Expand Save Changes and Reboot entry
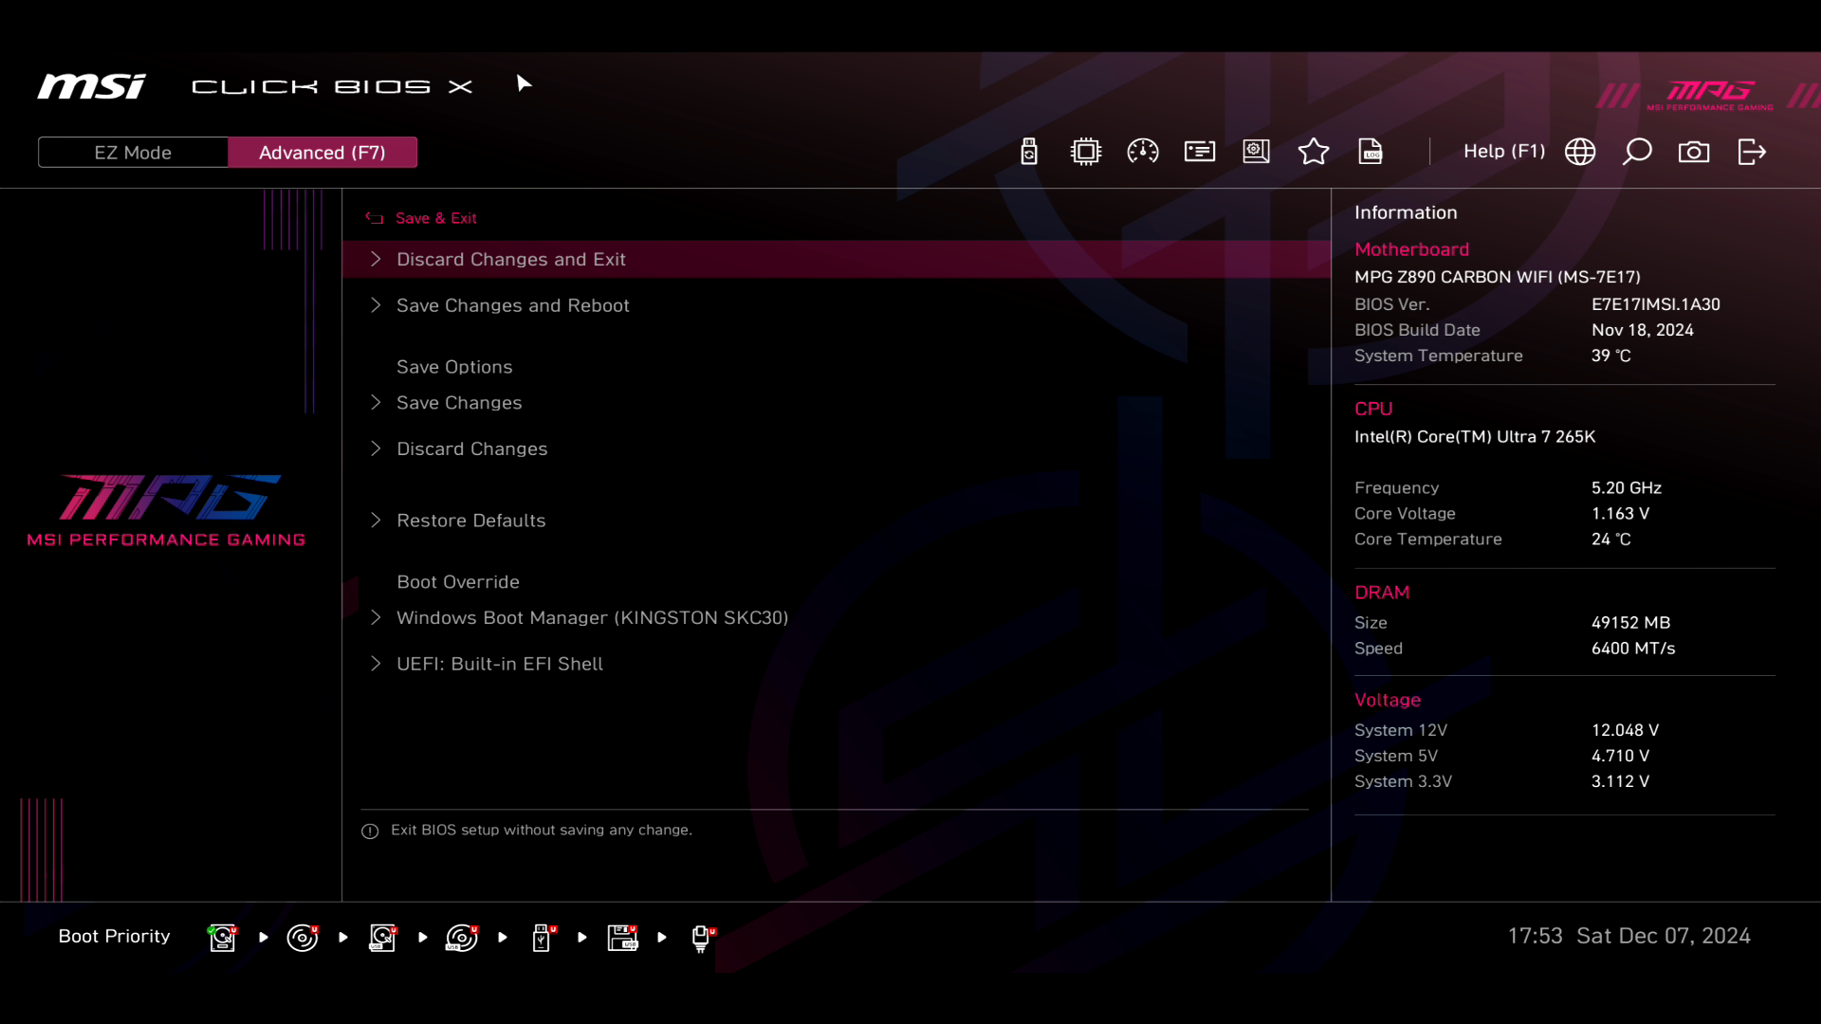 (513, 305)
